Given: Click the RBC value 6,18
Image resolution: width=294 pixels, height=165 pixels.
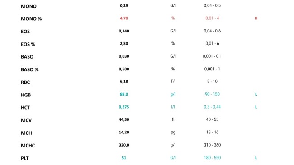Looking at the screenshot, I should (x=124, y=82).
